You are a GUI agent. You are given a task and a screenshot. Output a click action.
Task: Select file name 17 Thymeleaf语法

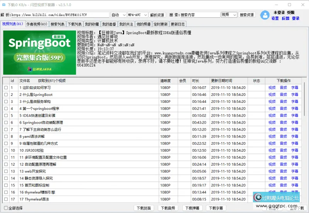tap(34, 199)
